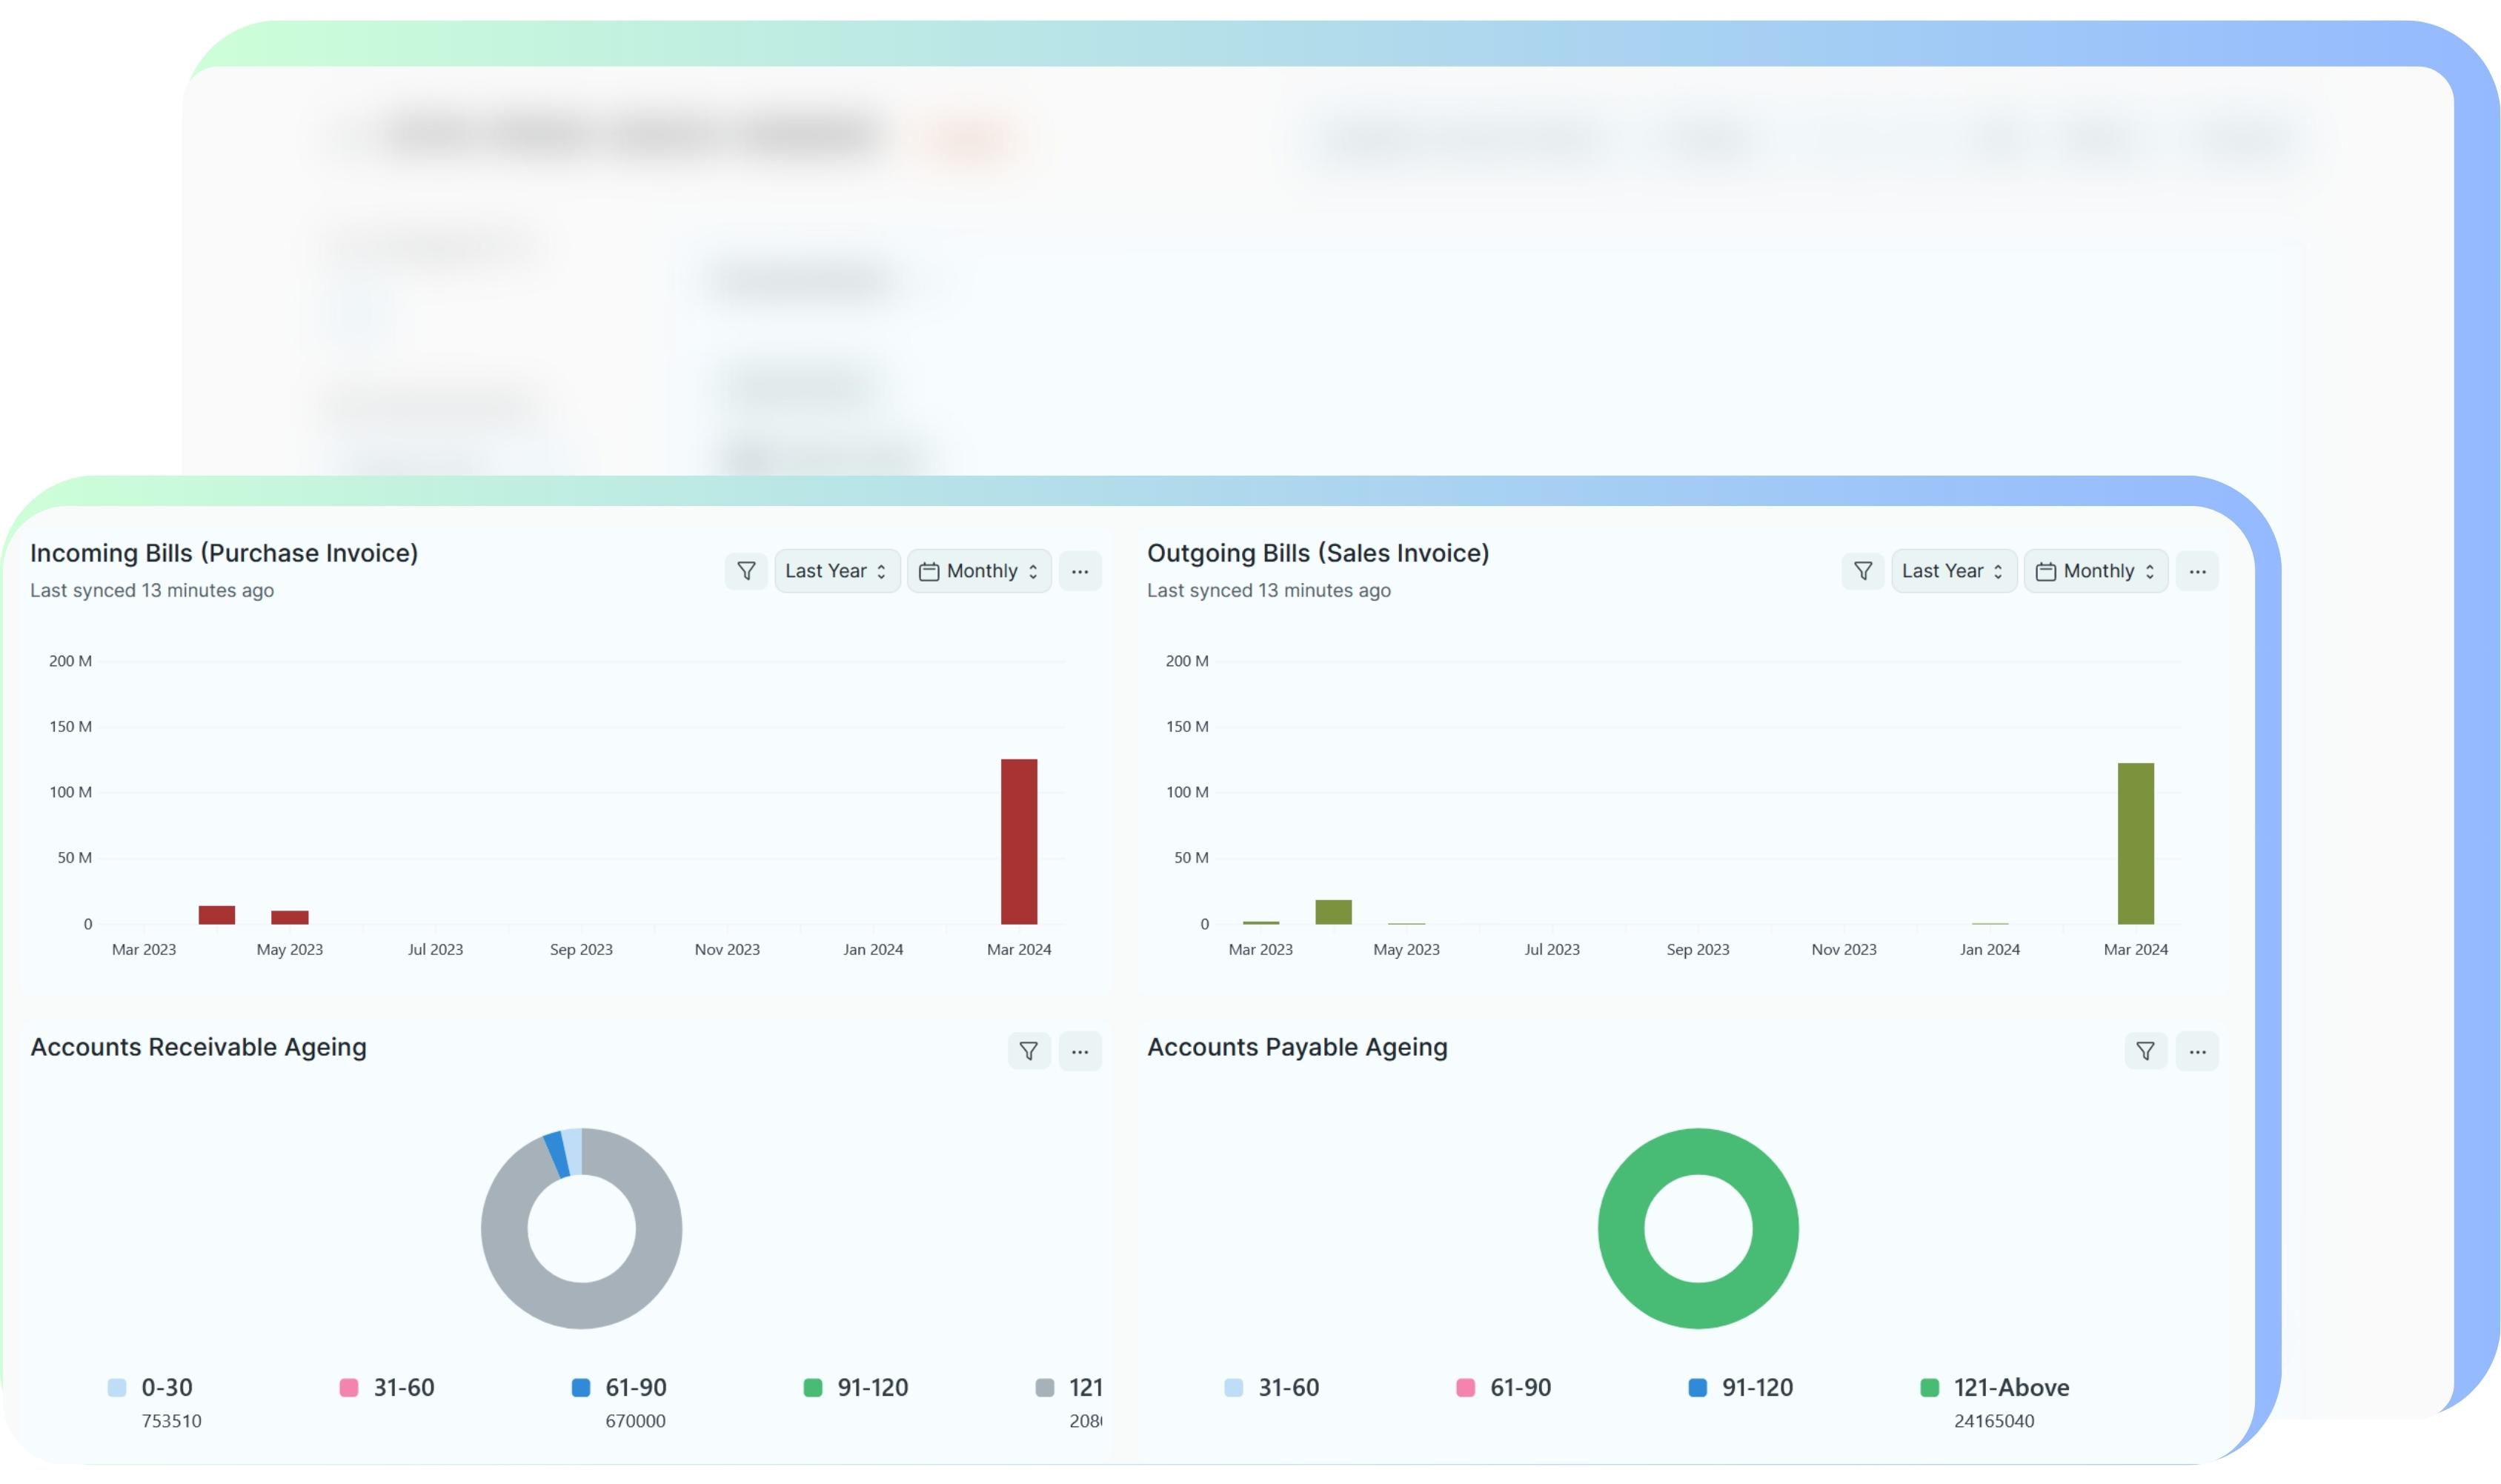This screenshot has height=1484, width=2501.
Task: Click the Accounts Payable Ageing title
Action: tap(1296, 1047)
